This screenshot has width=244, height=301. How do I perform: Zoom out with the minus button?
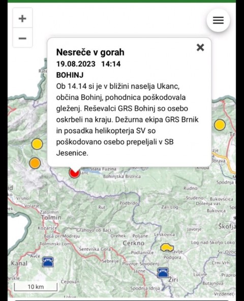click(22, 38)
